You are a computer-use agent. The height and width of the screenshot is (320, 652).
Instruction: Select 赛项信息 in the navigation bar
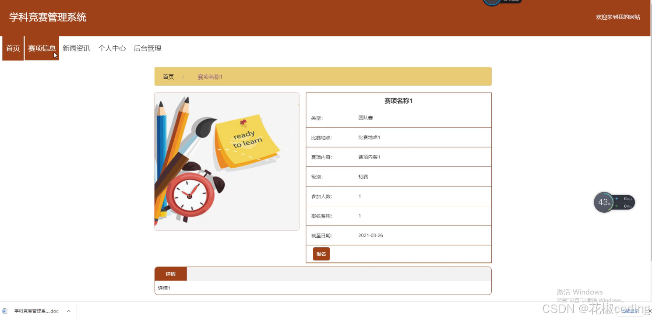coord(42,48)
